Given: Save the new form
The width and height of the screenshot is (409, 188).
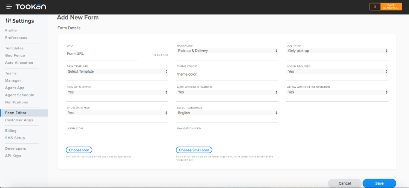Looking at the screenshot, I should click(x=379, y=183).
